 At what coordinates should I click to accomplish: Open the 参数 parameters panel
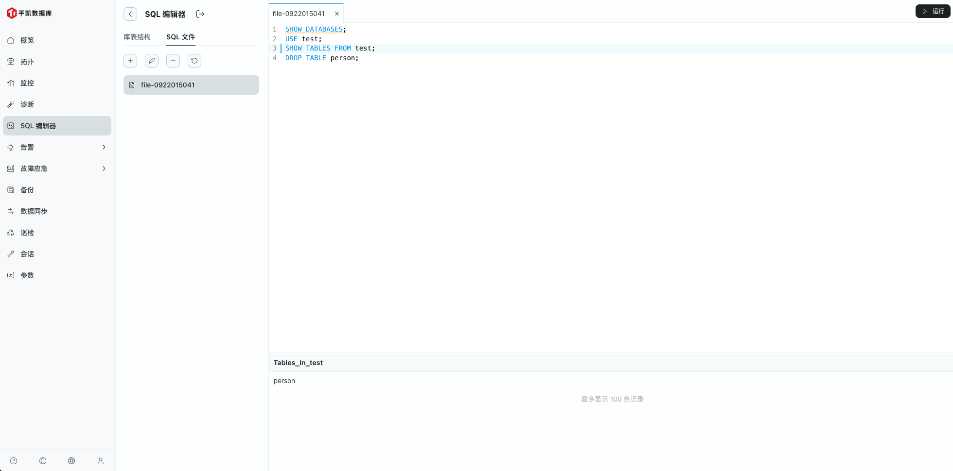pos(27,275)
